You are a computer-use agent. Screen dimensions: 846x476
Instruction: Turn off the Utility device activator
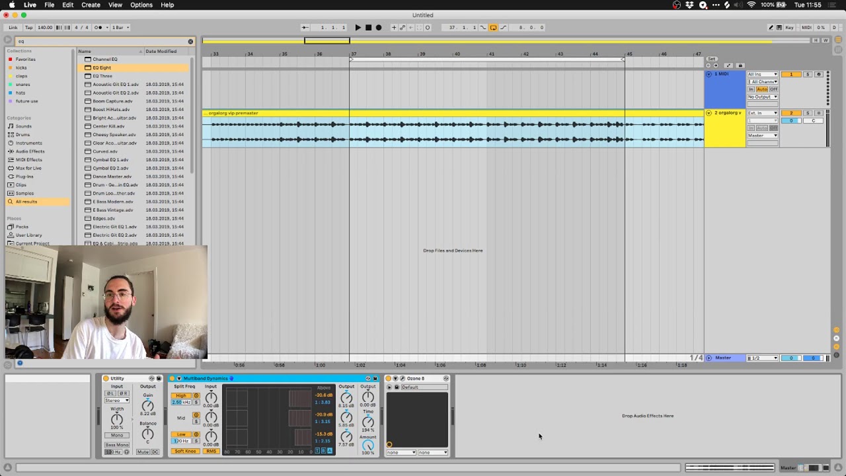106,378
